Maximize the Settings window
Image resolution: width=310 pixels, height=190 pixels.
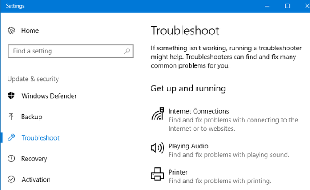tap(287, 6)
